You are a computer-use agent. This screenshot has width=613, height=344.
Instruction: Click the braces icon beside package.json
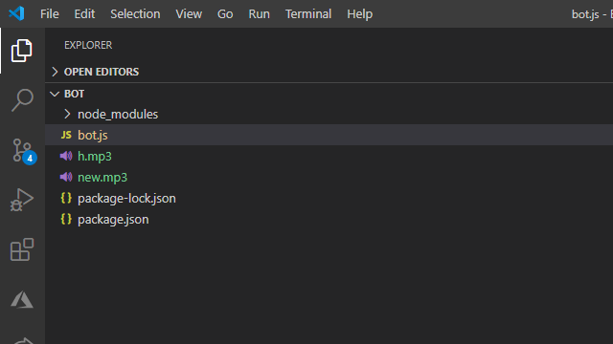(66, 219)
